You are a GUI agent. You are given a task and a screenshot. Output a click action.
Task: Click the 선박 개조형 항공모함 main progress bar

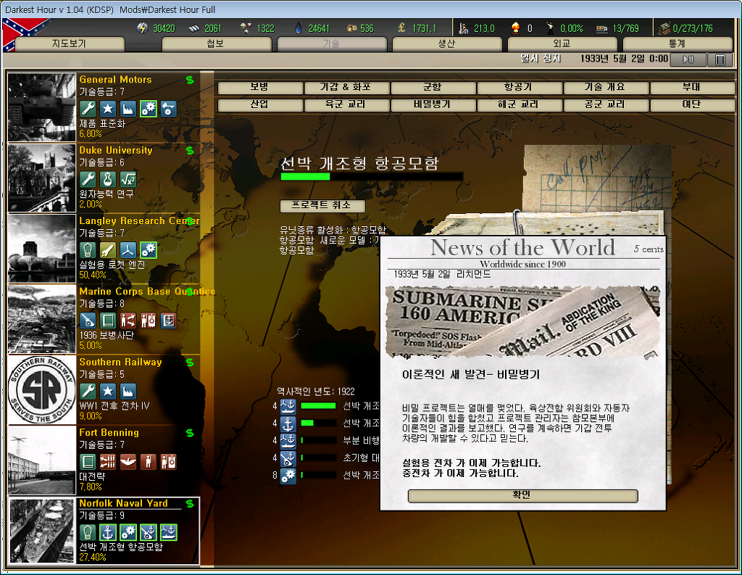click(372, 177)
